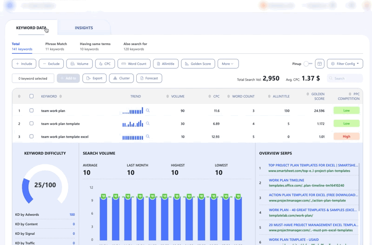The width and height of the screenshot is (372, 245).
Task: Magnify trend for 'team work plan template'
Action: click(x=148, y=123)
